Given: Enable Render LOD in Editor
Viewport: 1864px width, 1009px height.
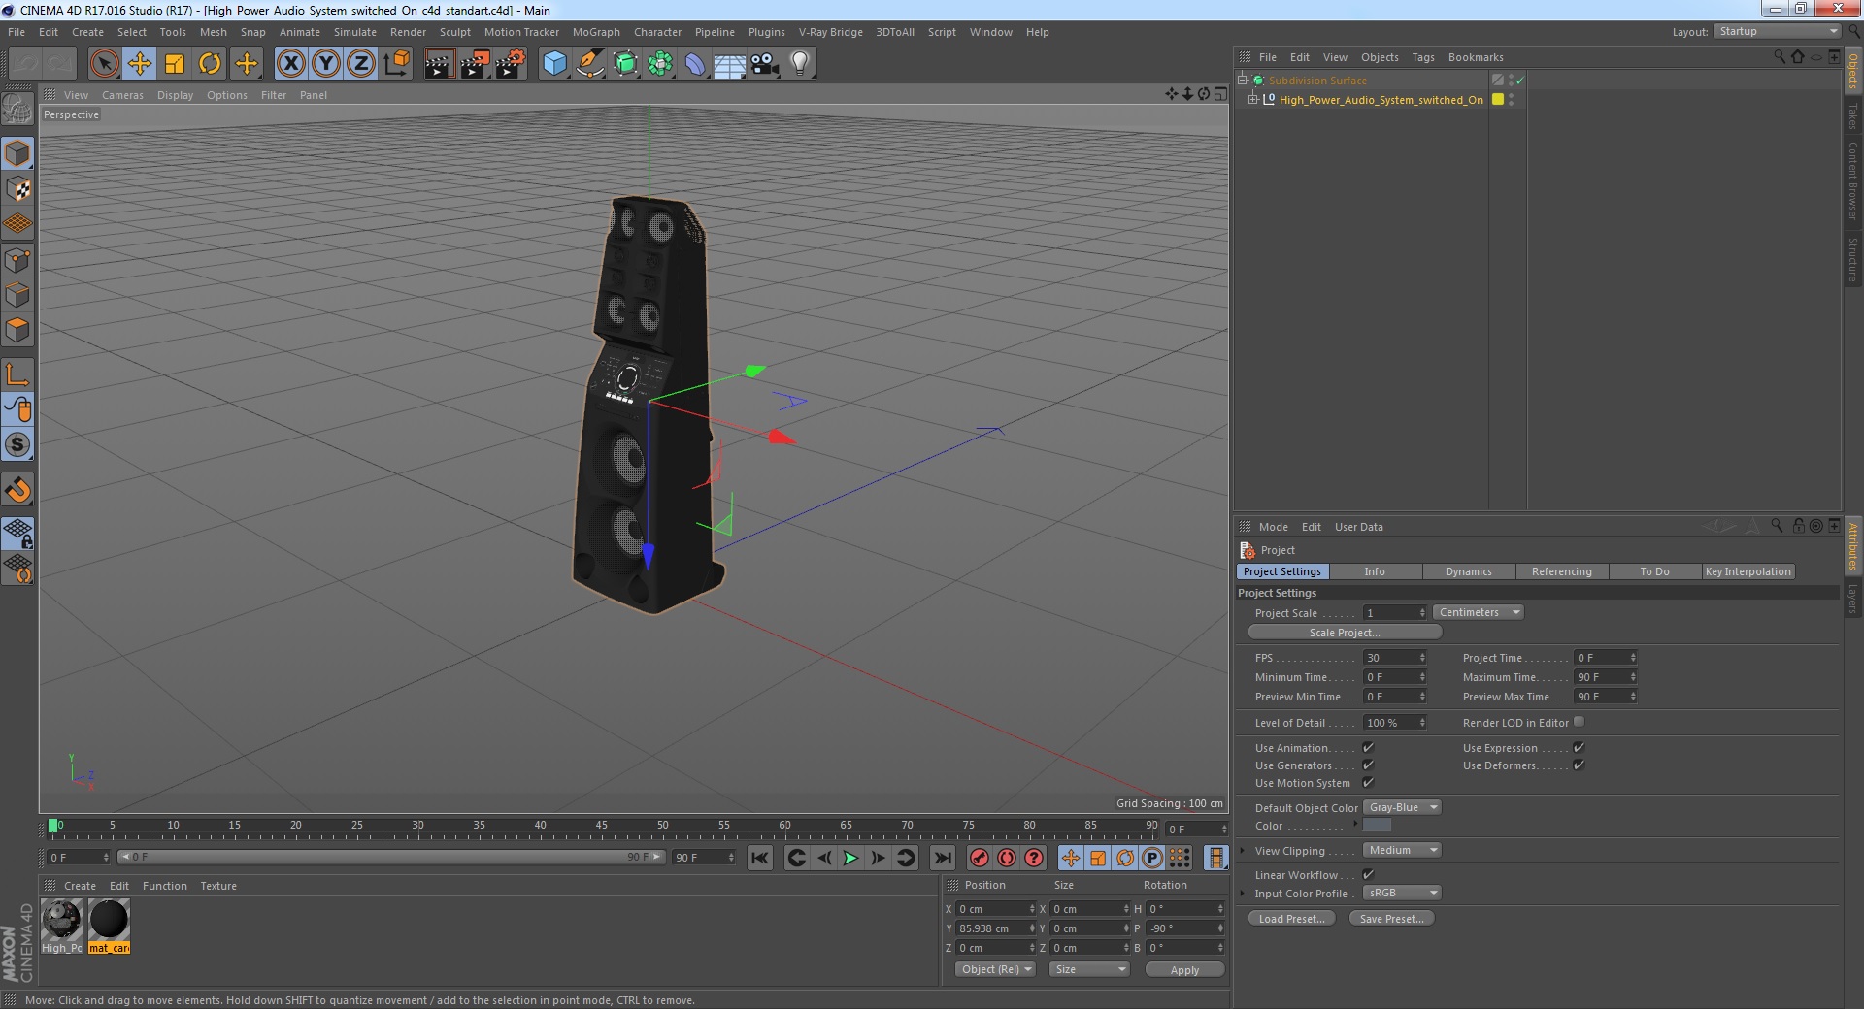Looking at the screenshot, I should (1579, 721).
